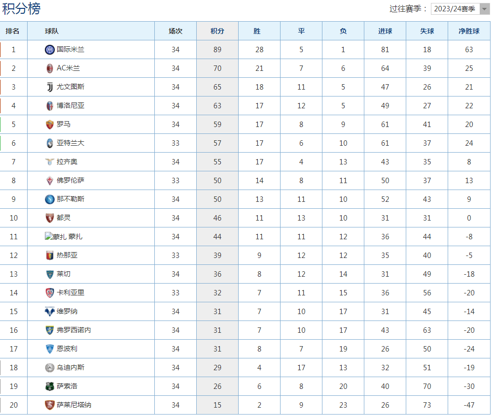Open the 博洛尼亚 team link
495x417 pixels.
[x=71, y=106]
